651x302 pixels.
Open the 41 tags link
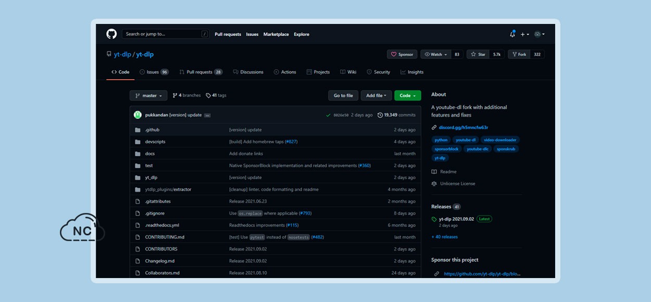(x=216, y=96)
